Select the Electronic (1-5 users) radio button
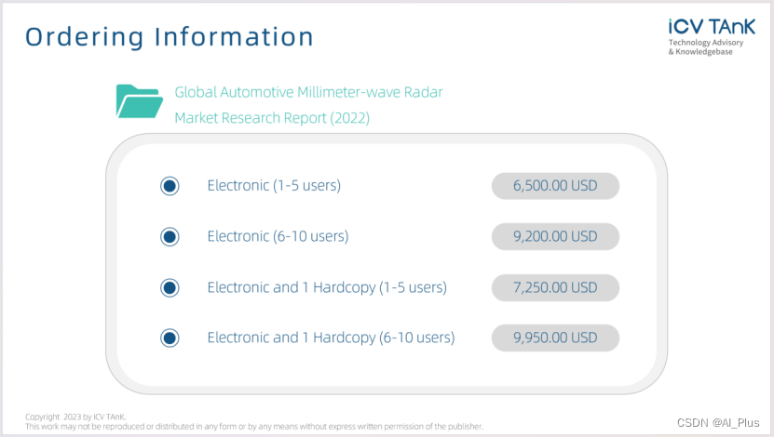 point(170,186)
